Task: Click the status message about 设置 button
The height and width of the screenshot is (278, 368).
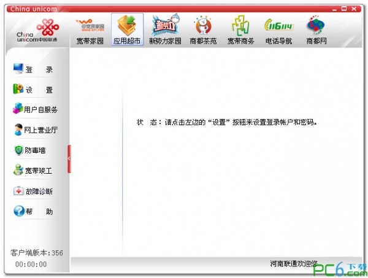Action: 227,122
